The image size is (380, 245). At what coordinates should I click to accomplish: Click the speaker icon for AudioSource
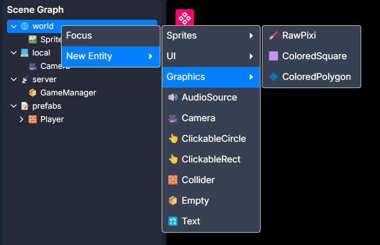173,97
